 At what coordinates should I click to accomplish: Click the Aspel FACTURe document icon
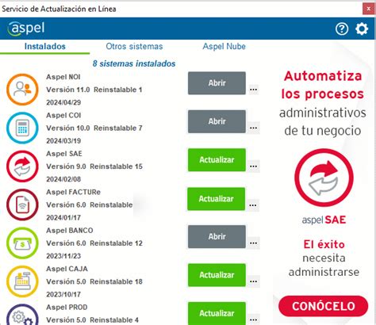22,205
